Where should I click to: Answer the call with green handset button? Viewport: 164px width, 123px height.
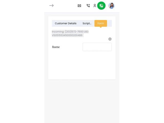click(101, 6)
